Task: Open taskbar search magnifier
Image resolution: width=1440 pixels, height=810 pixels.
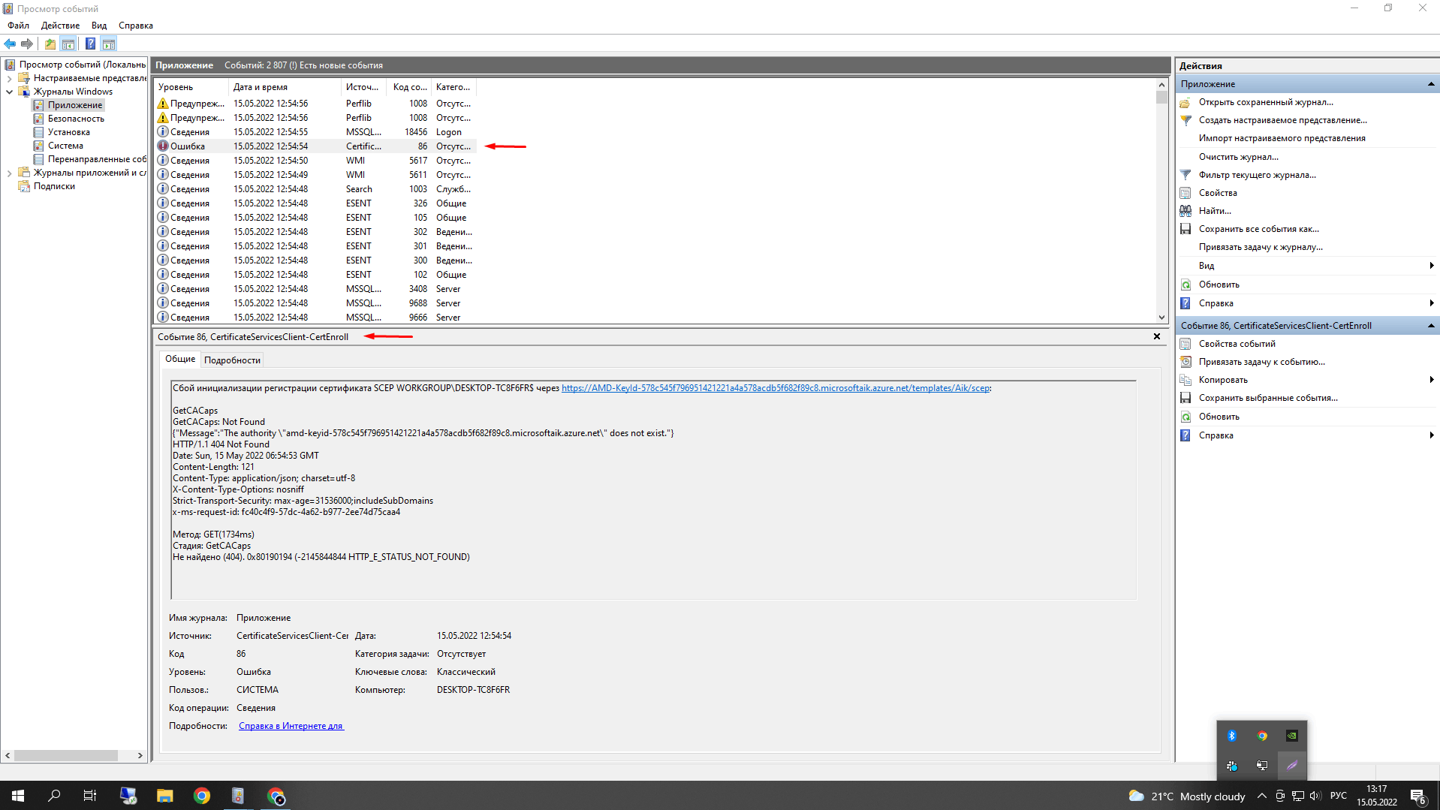Action: (54, 796)
